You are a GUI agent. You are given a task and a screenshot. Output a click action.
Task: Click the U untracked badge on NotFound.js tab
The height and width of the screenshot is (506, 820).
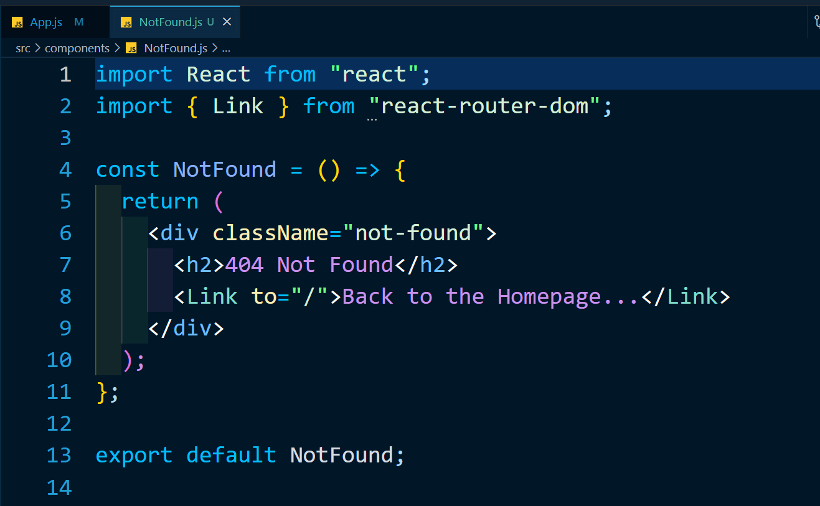tap(210, 22)
